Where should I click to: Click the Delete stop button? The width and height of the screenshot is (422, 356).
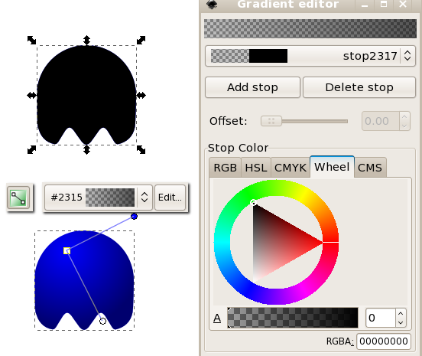tap(359, 87)
